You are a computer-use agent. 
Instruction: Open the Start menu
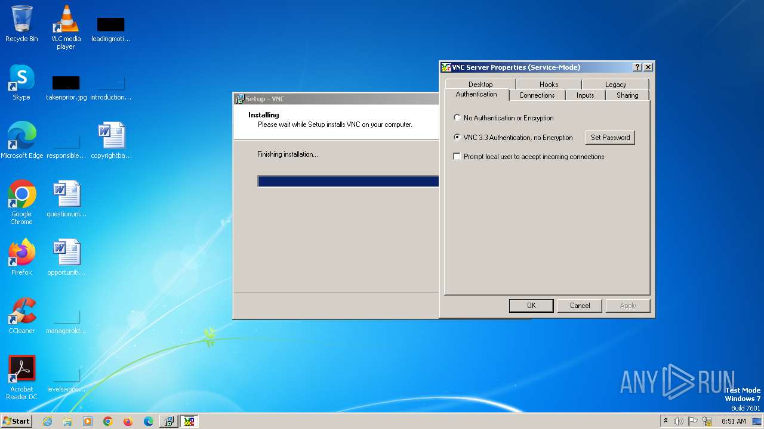17,421
